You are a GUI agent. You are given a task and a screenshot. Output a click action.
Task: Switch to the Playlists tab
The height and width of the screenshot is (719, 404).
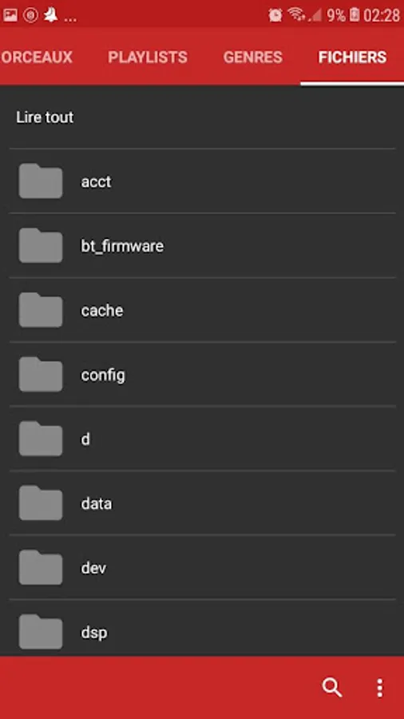[148, 57]
